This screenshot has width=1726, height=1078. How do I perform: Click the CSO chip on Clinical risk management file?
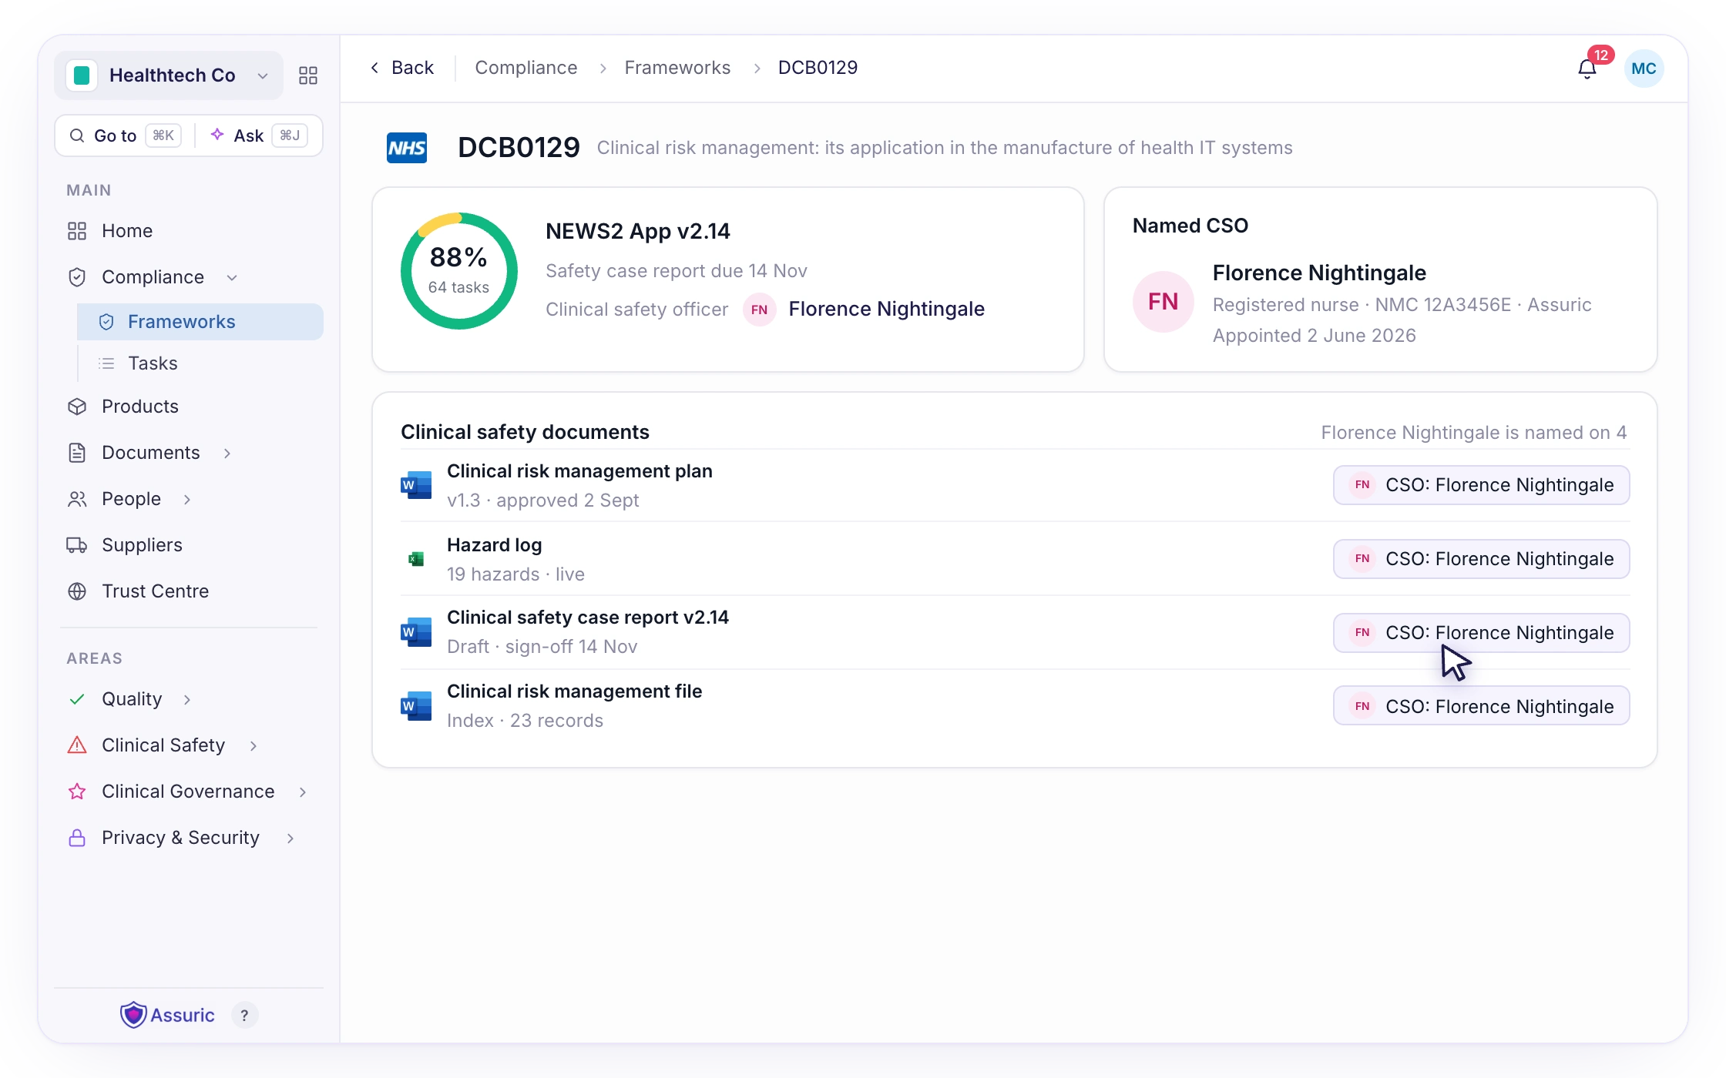[x=1481, y=706]
